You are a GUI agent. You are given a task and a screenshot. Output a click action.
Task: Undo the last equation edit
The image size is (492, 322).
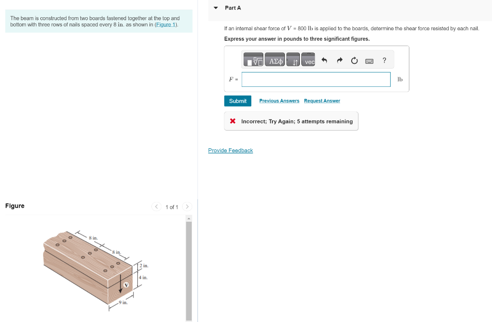pyautogui.click(x=324, y=59)
